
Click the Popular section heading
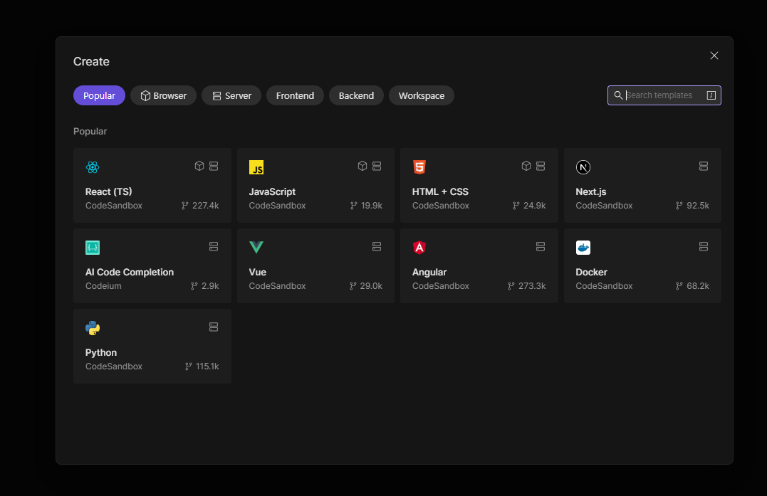click(90, 132)
